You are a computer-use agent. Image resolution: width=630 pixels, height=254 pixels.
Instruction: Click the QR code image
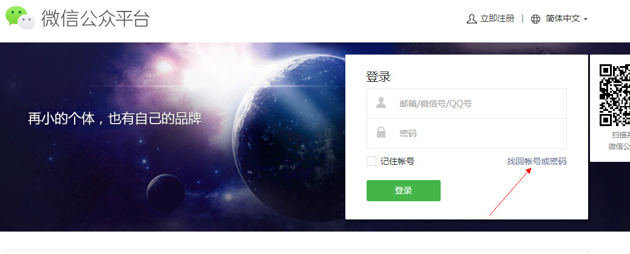pyautogui.click(x=615, y=95)
